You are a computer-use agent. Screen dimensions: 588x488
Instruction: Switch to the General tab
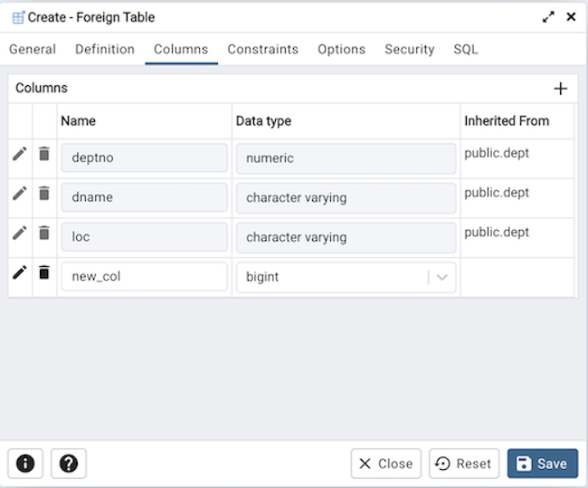point(33,50)
